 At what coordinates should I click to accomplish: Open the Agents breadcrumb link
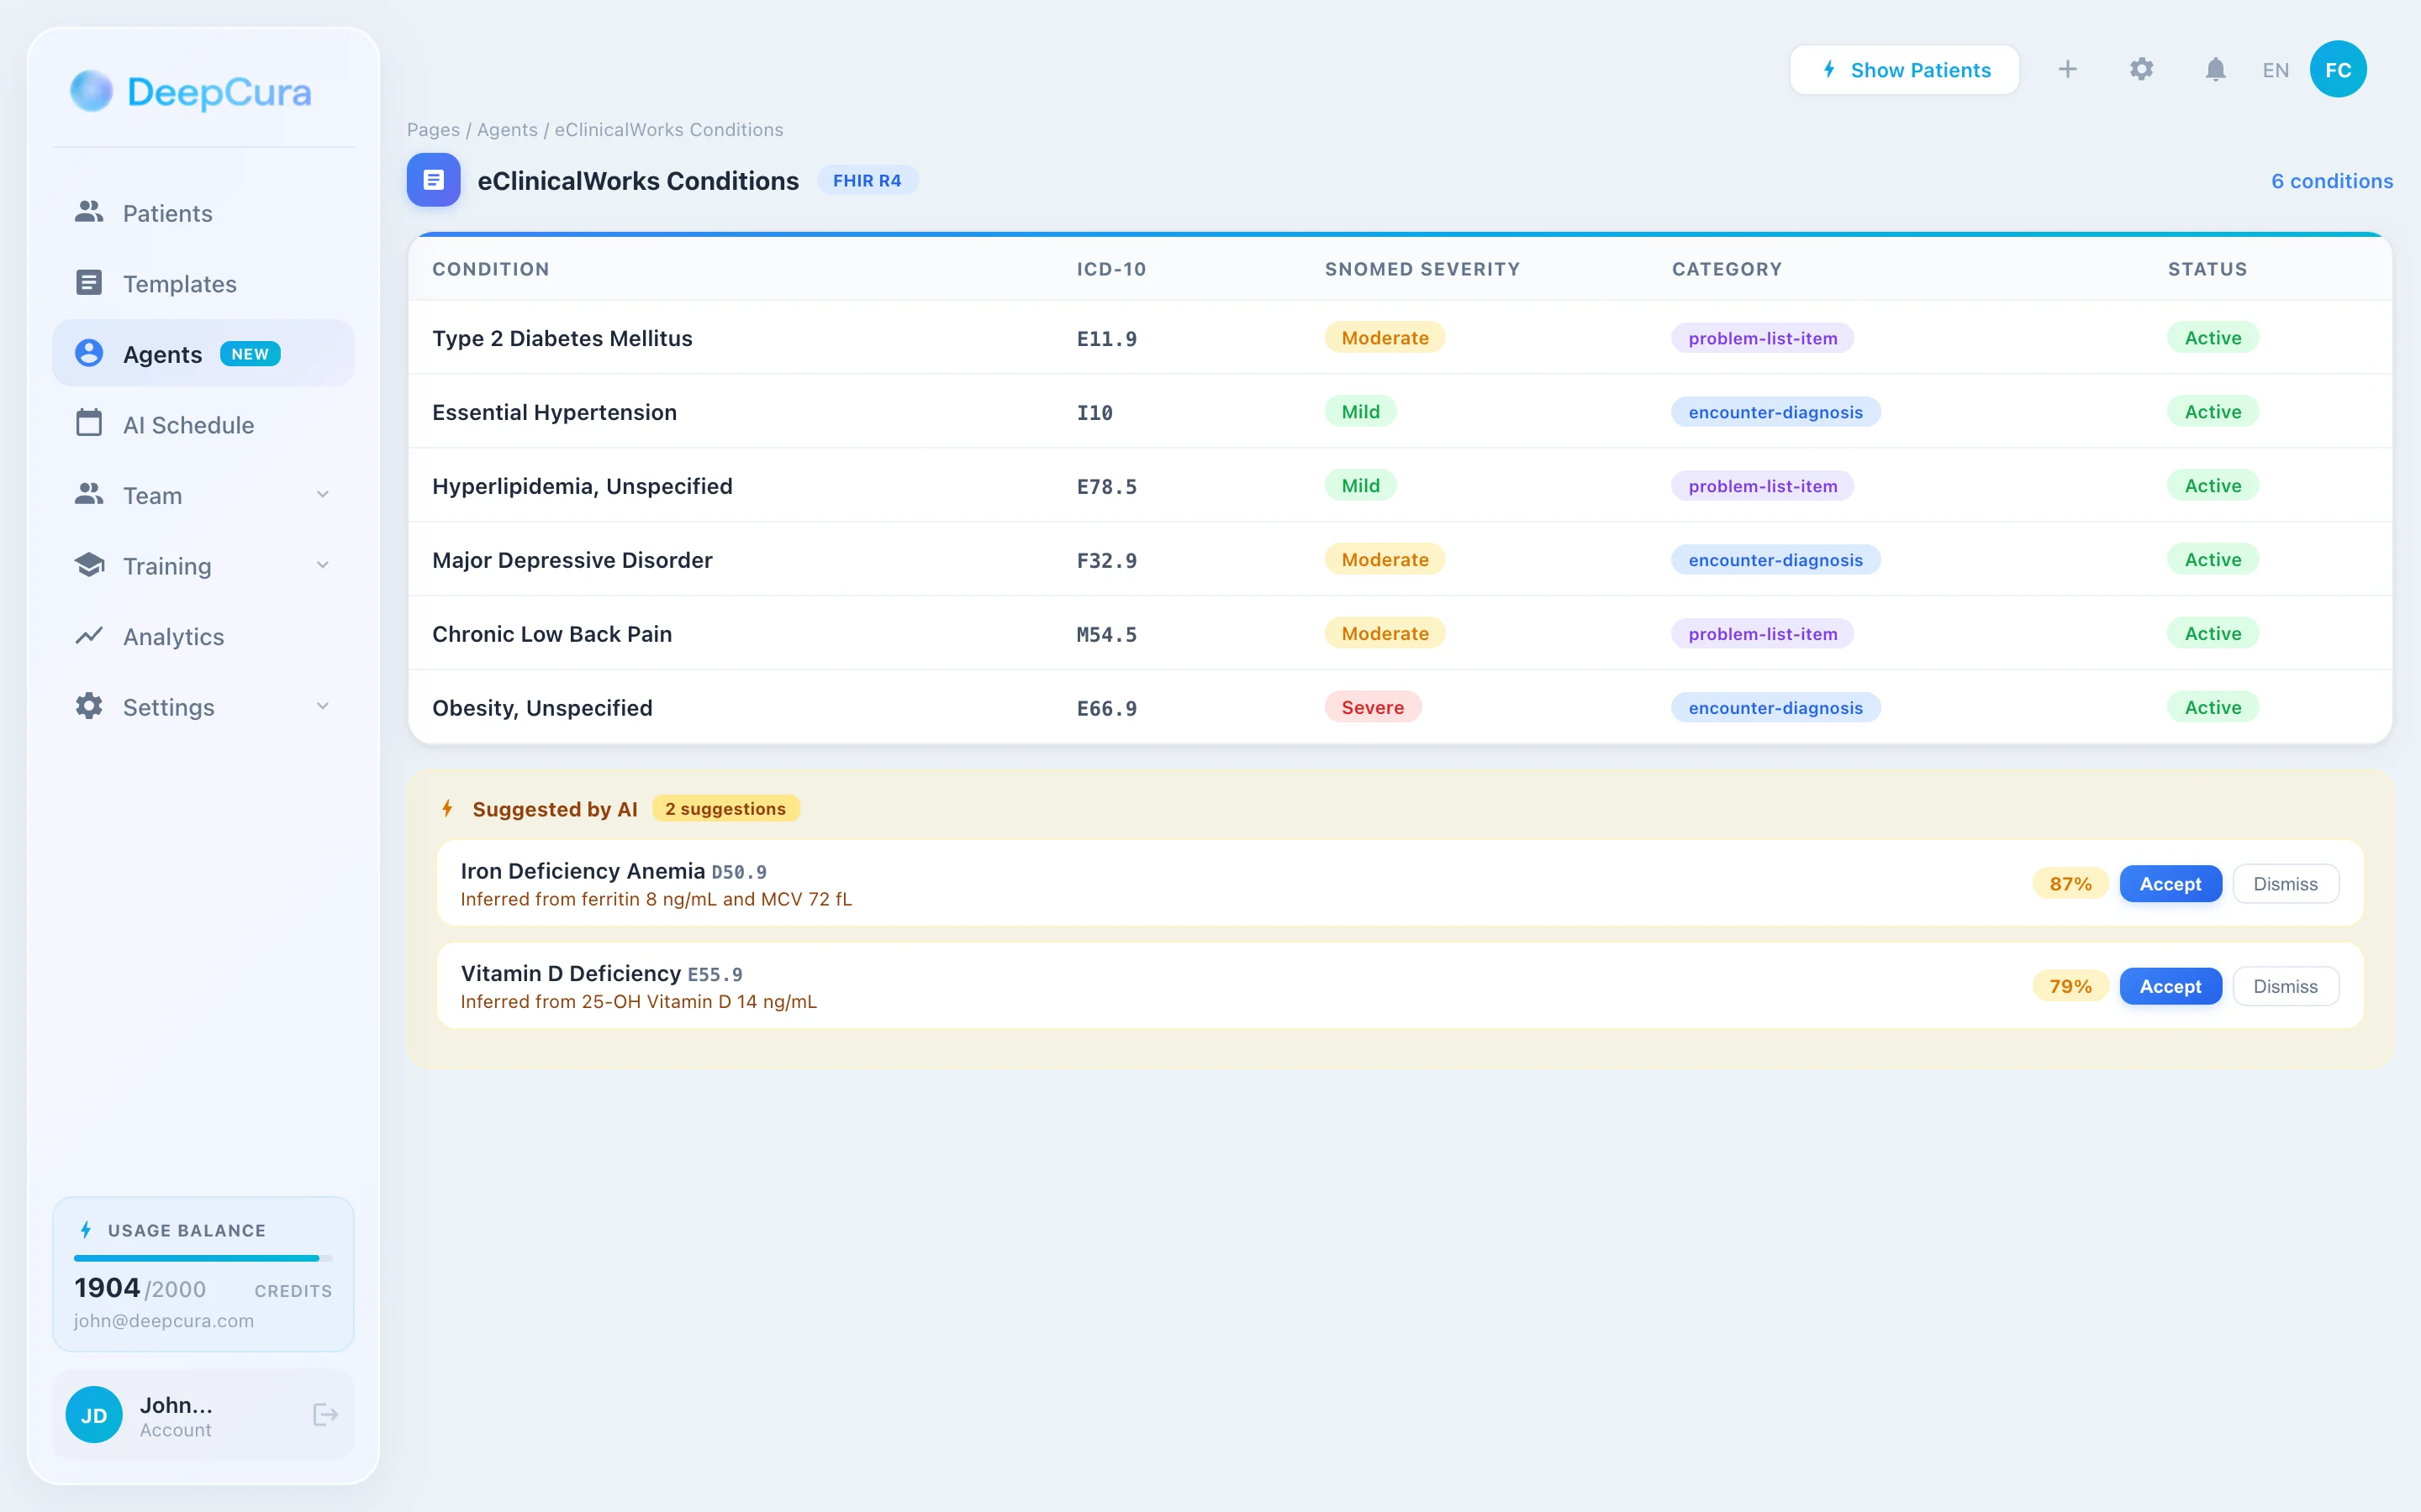pos(506,129)
